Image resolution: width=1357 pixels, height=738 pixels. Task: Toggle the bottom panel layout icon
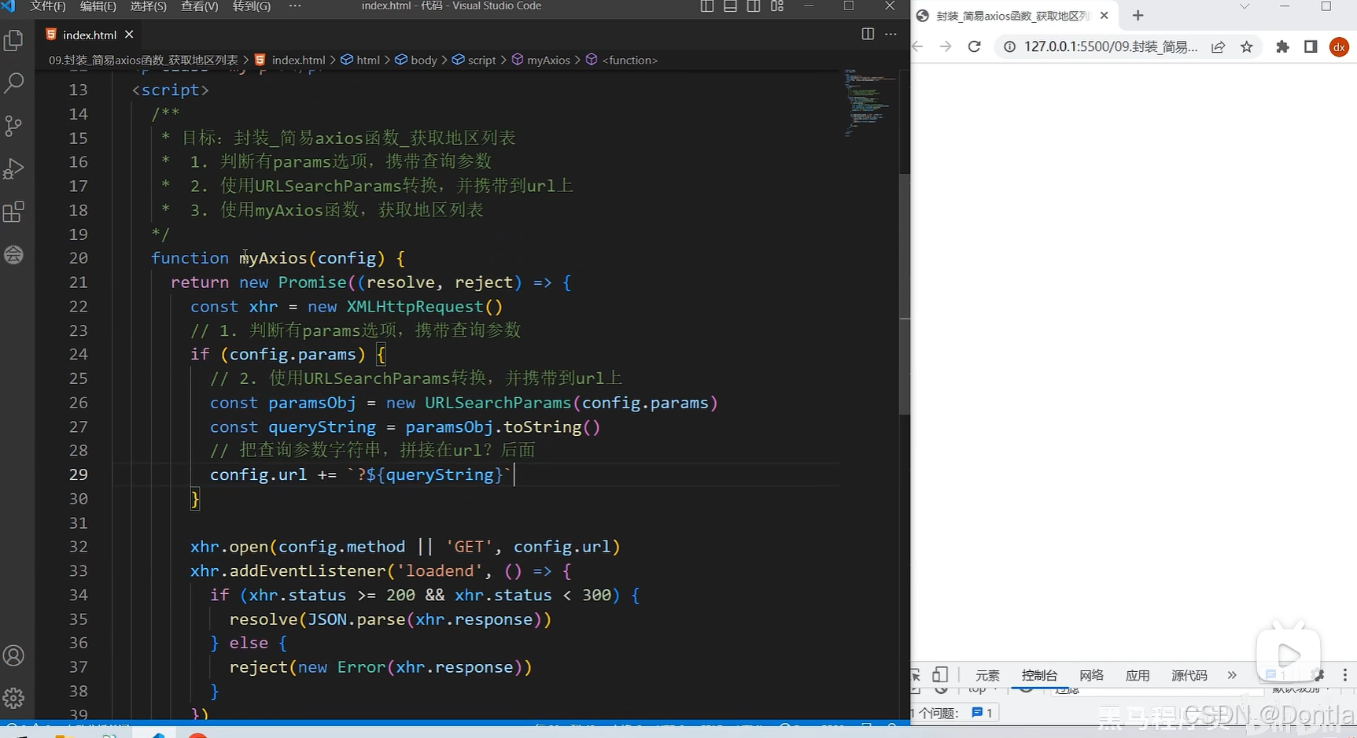(x=730, y=6)
